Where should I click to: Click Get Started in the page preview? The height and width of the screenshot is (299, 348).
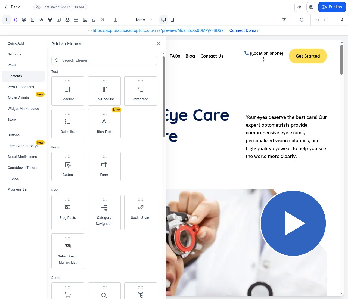(x=308, y=56)
